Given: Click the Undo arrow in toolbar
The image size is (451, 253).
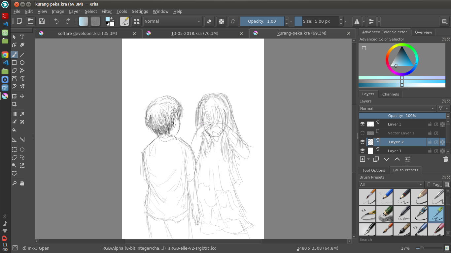Looking at the screenshot, I should click(x=56, y=21).
